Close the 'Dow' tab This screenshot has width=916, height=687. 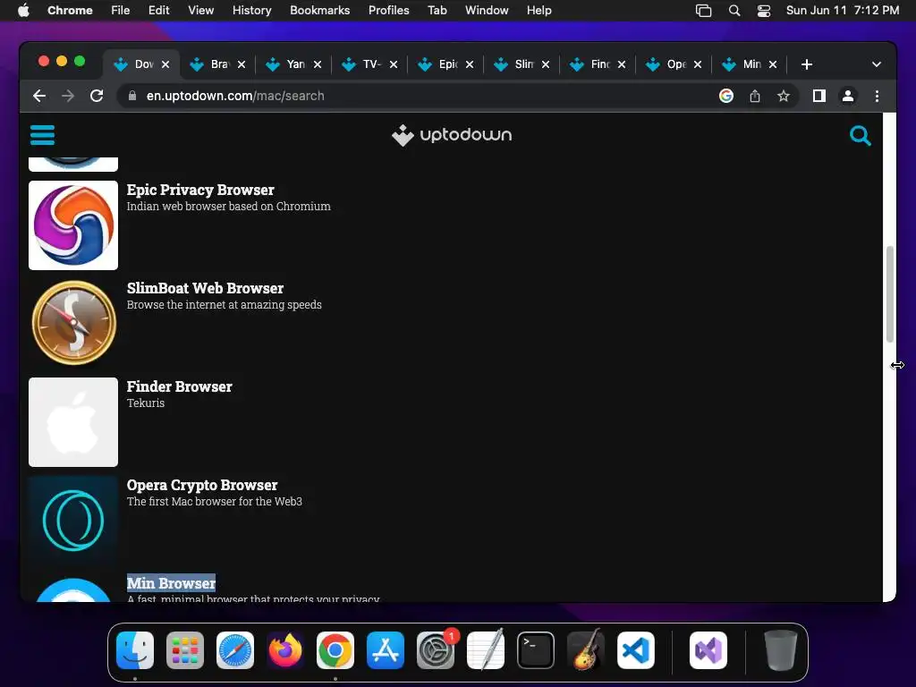(165, 64)
